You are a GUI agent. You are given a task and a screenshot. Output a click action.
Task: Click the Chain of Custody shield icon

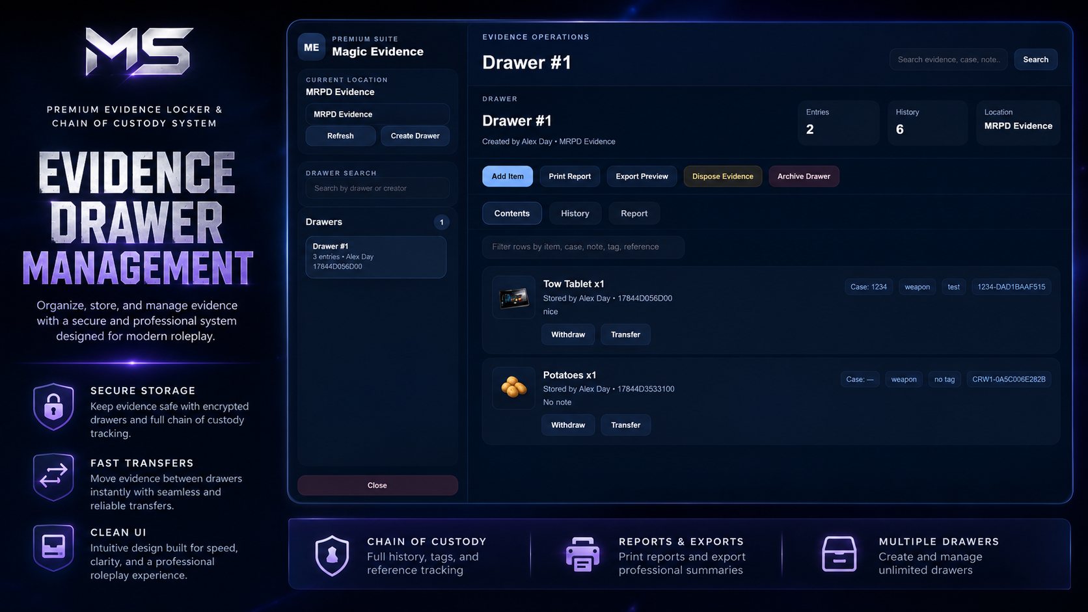pos(333,555)
